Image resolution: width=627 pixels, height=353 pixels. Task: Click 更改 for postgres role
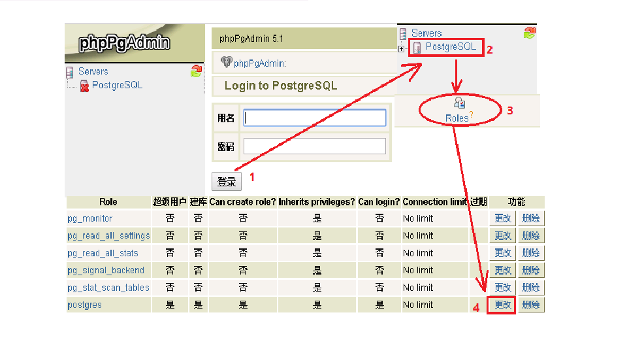click(x=503, y=305)
